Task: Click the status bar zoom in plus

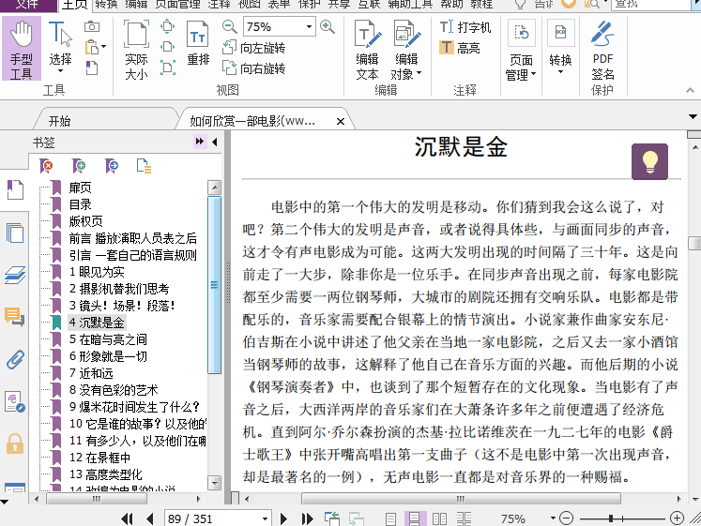Action: point(677,518)
